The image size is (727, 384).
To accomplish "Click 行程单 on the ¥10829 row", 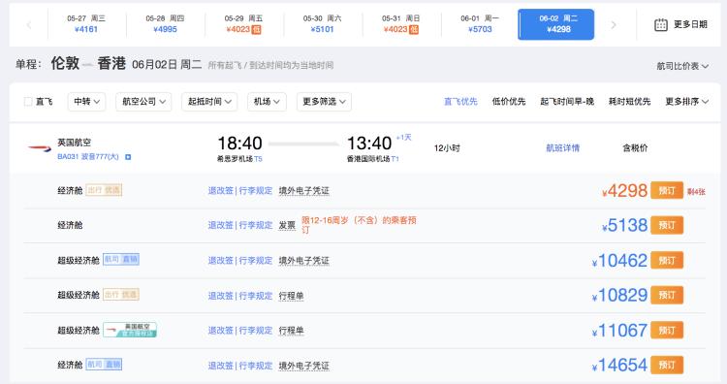I will tap(291, 296).
